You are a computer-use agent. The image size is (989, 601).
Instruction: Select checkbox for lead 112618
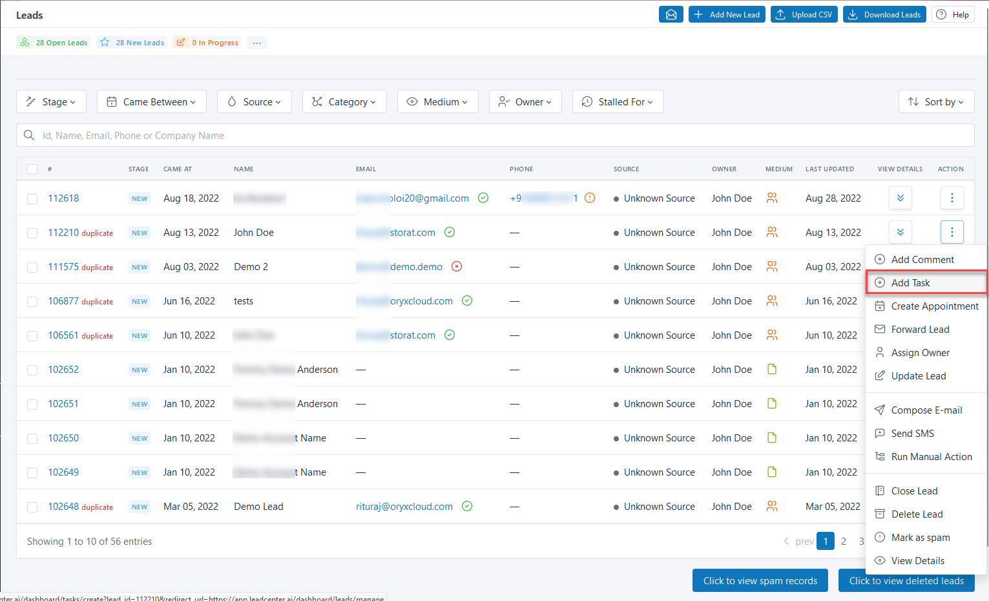point(32,198)
